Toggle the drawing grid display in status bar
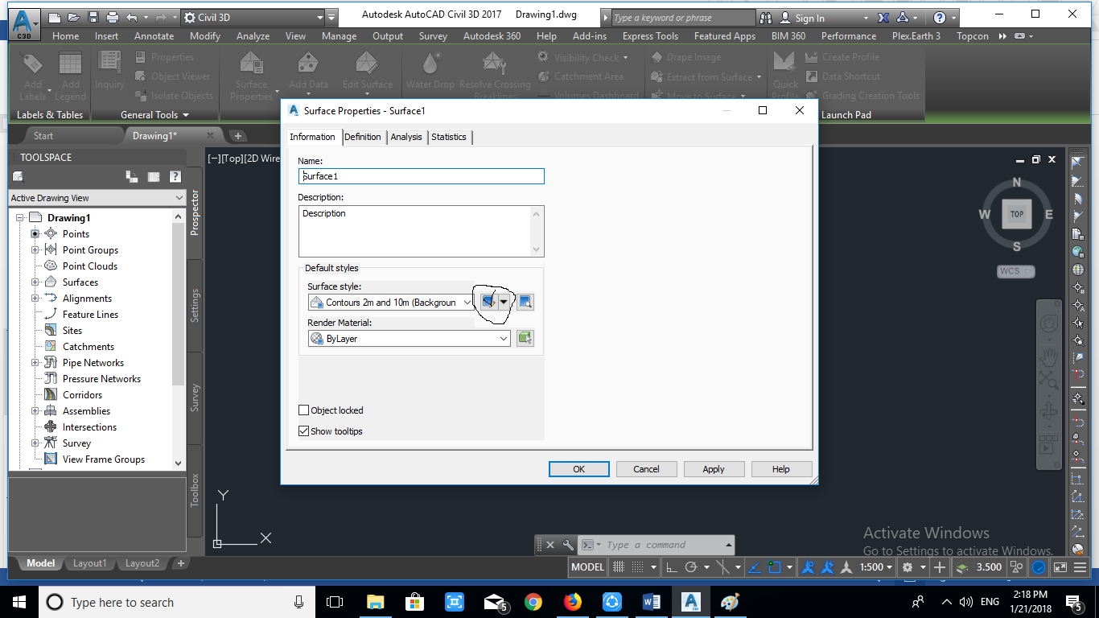Screen dimensions: 1099x618 [x=619, y=567]
